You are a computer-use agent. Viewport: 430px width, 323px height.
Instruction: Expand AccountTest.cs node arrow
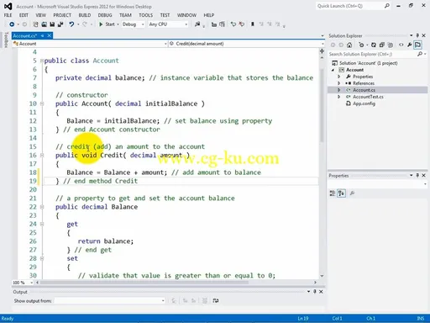[x=338, y=97]
